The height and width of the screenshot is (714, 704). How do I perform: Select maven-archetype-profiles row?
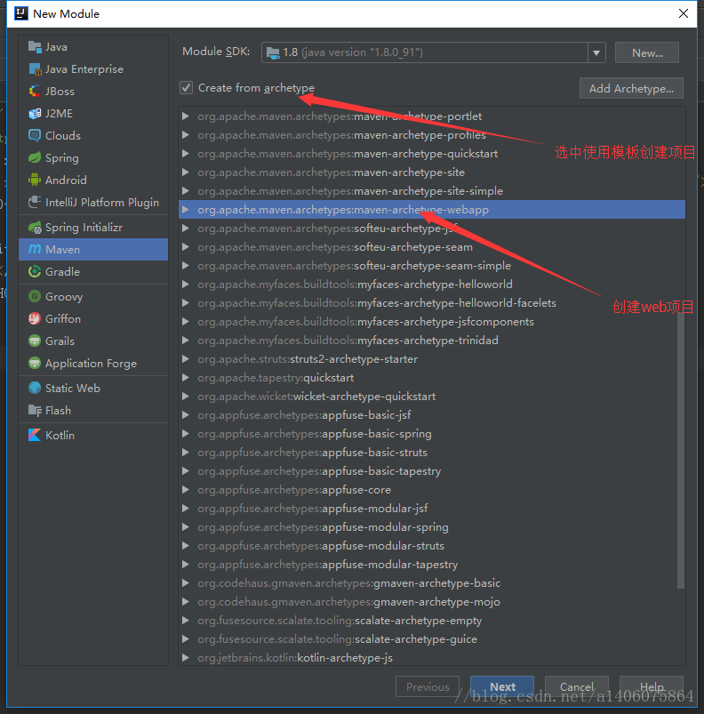coord(432,135)
